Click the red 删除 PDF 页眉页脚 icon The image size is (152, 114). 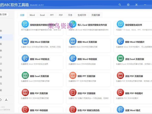click(25, 92)
